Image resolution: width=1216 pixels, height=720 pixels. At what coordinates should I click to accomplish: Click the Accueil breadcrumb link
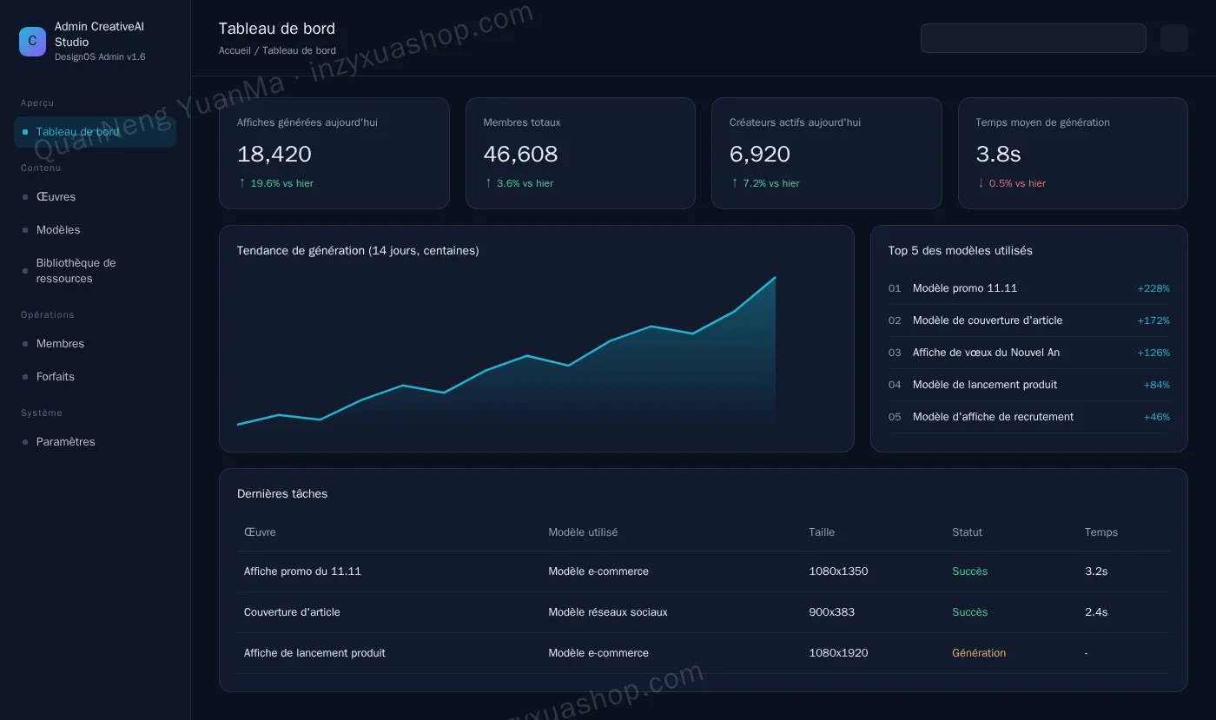(235, 50)
